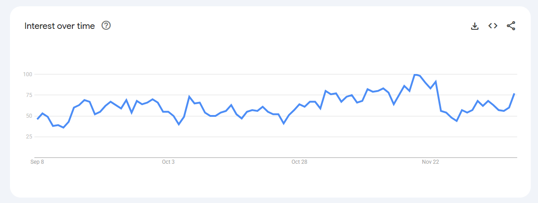Click the line's lowest dip near Sep 8

63,128
